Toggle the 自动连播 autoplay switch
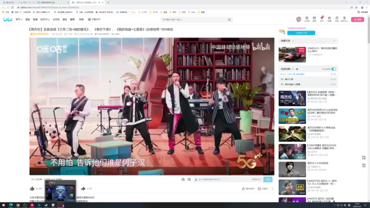The height and width of the screenshot is (208, 370). (x=333, y=69)
